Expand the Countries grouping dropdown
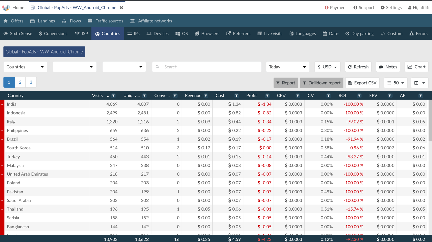Screen dimensions: 432x242 pyautogui.click(x=25, y=67)
